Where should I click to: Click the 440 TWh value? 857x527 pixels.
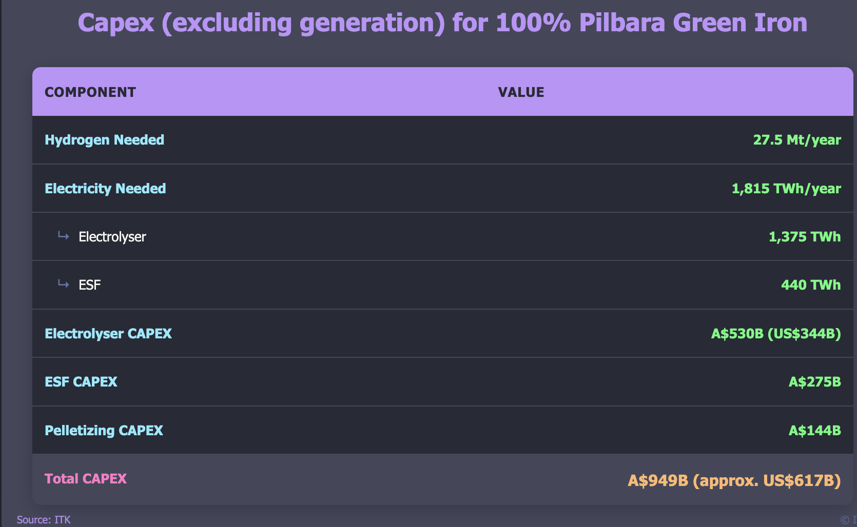pyautogui.click(x=810, y=285)
